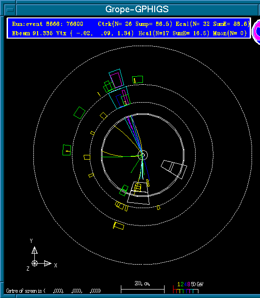This screenshot has height=298, width=260.
Task: Click the Grope-GPHIGS title bar
Action: pyautogui.click(x=137, y=9)
